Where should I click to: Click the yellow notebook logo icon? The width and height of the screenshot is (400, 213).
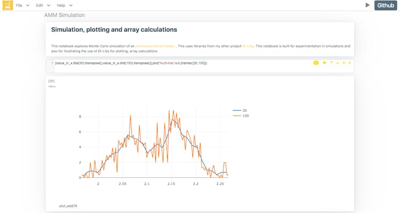click(x=7, y=5)
